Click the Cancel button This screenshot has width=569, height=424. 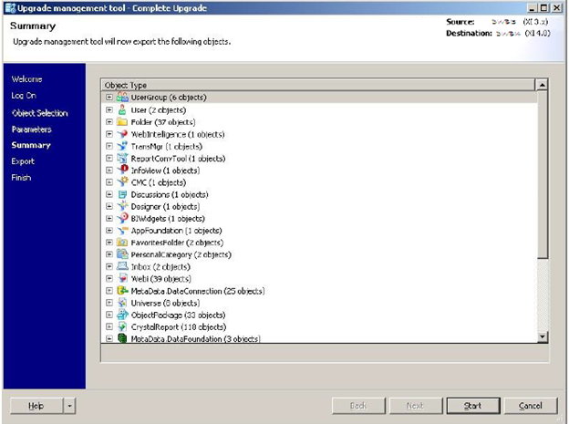[531, 406]
